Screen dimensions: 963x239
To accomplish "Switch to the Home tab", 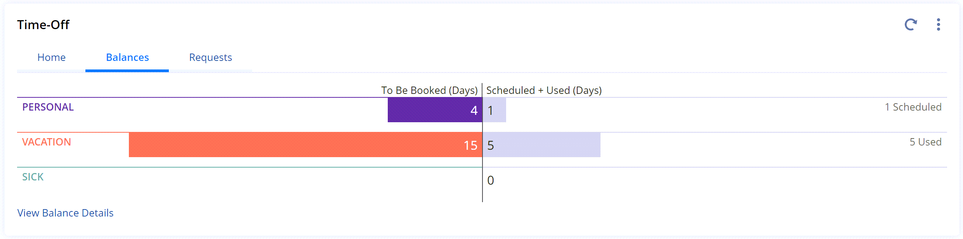I will [51, 57].
